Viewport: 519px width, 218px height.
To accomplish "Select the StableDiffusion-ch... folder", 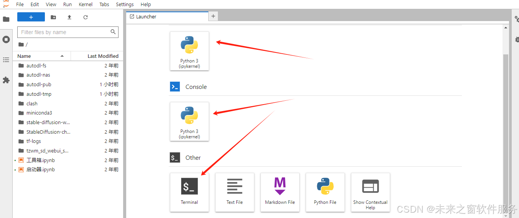I will tap(68, 132).
